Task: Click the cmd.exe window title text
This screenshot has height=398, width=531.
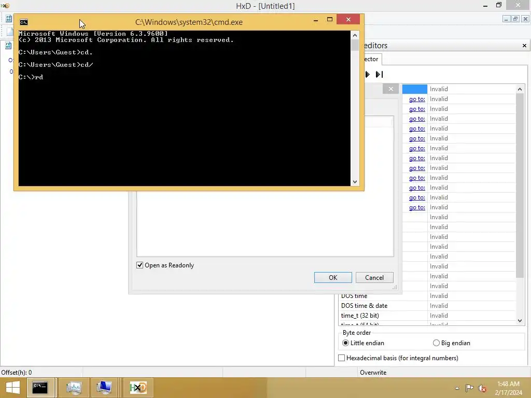Action: [189, 22]
